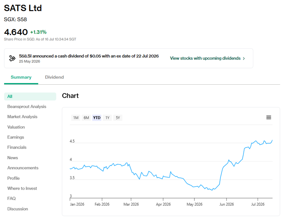
Task: Select All in the sidebar
Action: pos(30,96)
